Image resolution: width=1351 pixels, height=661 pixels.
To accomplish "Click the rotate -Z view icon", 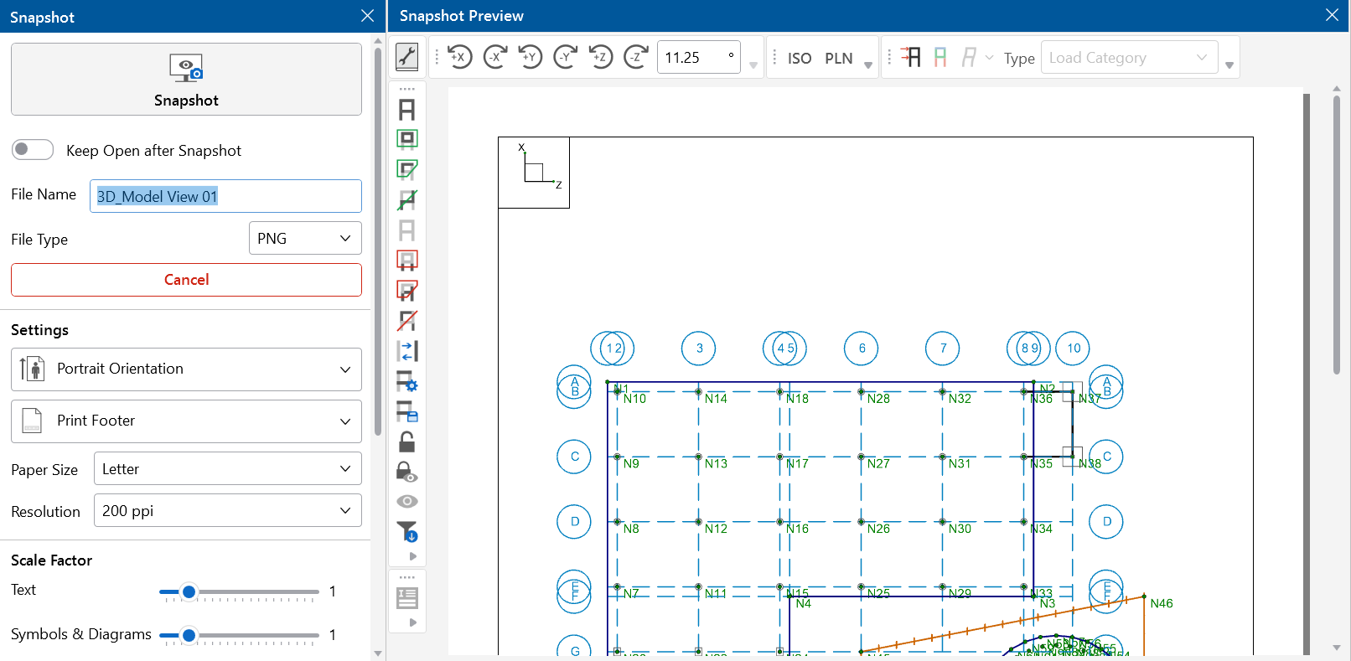I will pyautogui.click(x=636, y=57).
